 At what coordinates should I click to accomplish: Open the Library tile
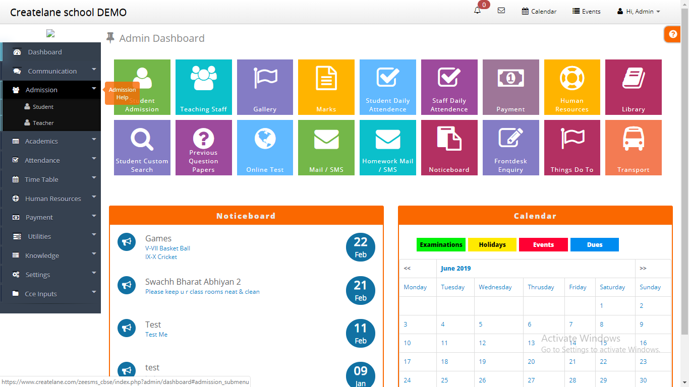633,87
